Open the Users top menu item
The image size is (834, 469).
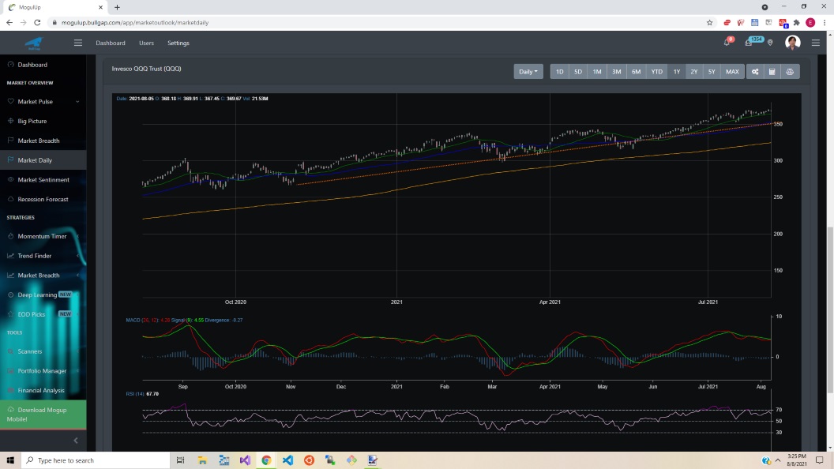click(x=146, y=43)
